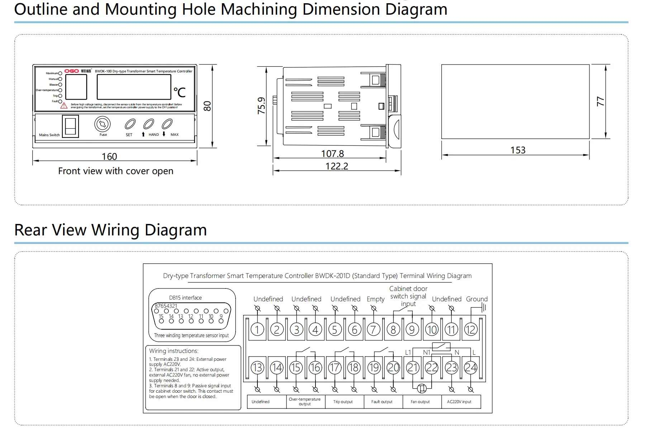Click terminal number 1 circle
Viewport: 650px width, 440px height.
[257, 329]
